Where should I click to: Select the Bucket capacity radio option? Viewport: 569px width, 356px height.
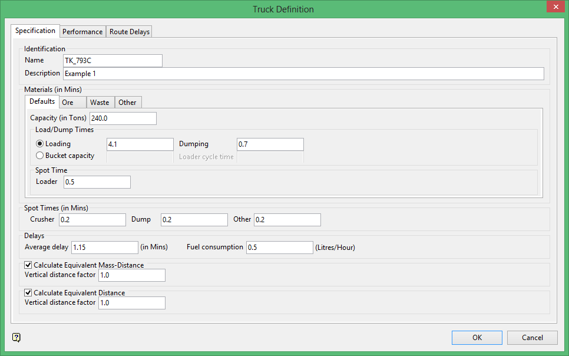[40, 156]
